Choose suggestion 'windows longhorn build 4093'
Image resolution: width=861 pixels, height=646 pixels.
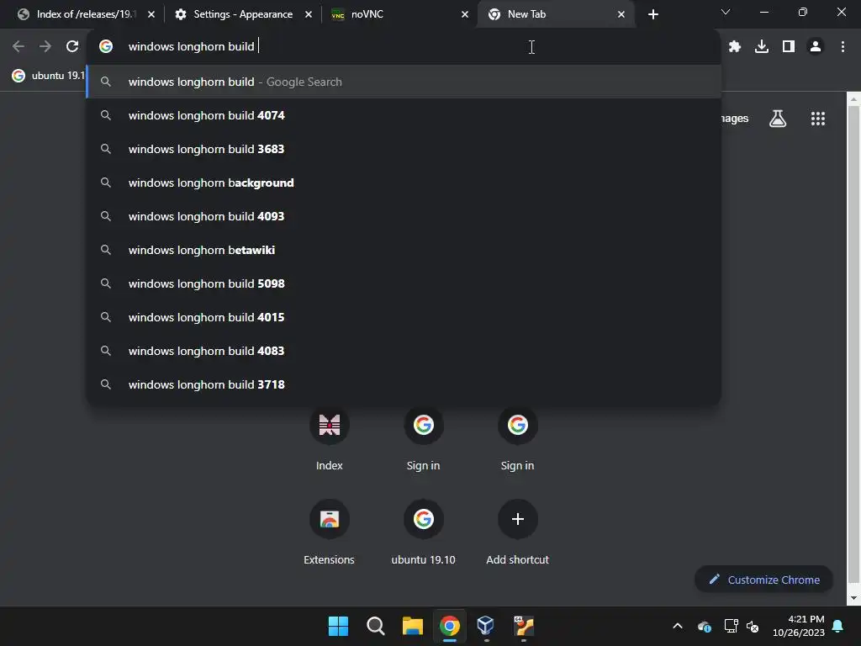click(x=404, y=216)
